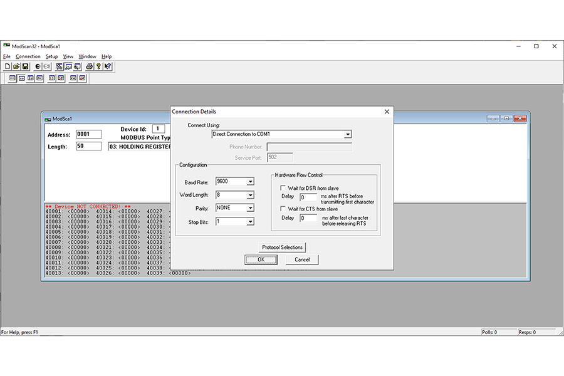Click the ModSca1 child window icon
Image resolution: width=564 pixels, height=376 pixels.
point(48,119)
